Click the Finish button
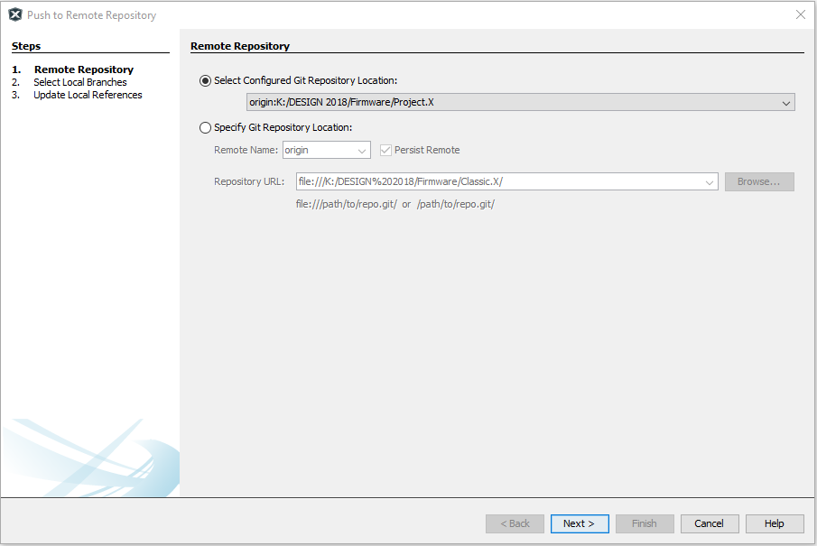This screenshot has width=817, height=546. pos(645,523)
